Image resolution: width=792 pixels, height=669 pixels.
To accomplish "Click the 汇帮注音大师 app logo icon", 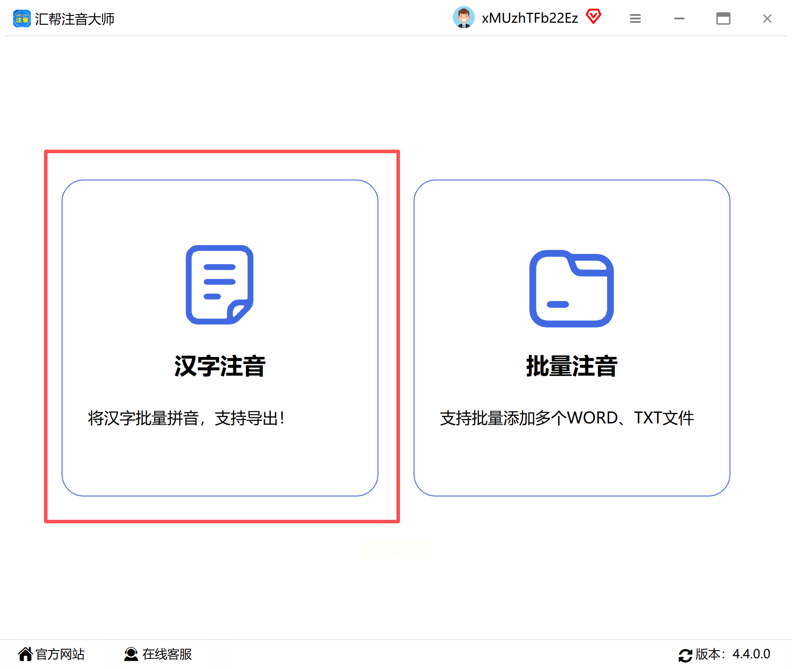I will 22,18.
